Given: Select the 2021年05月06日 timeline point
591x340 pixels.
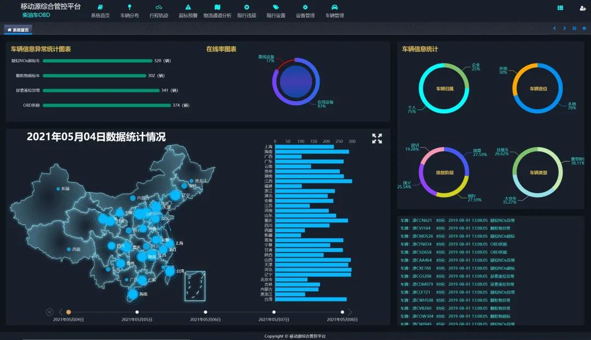Looking at the screenshot, I should pyautogui.click(x=205, y=312).
